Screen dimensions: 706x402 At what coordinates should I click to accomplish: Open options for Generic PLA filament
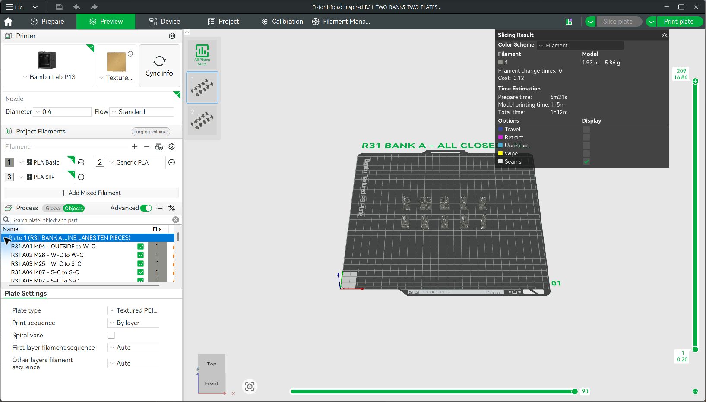point(172,162)
